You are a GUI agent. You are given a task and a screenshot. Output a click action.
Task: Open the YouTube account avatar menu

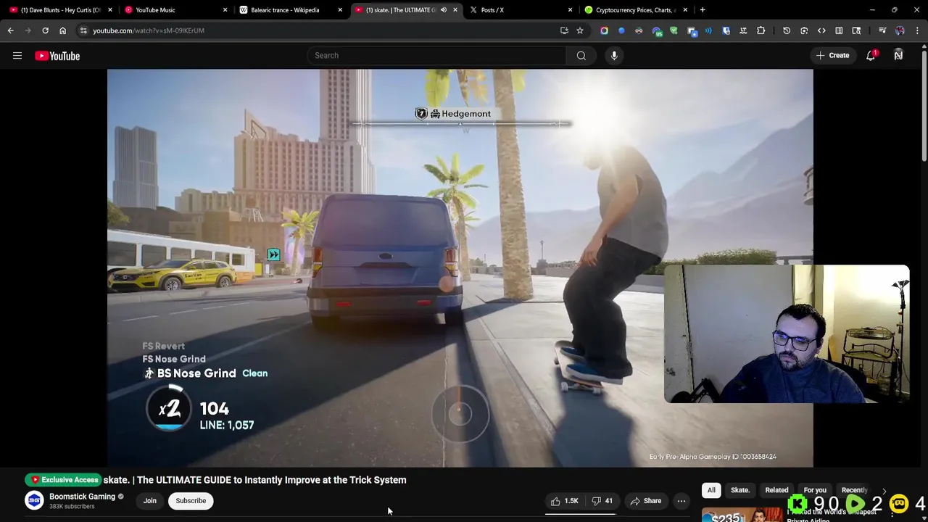point(898,56)
